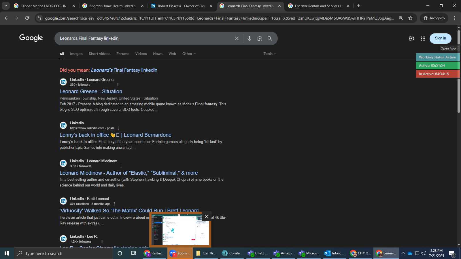Click suggested spelling Leonard's Final Fantasy linkedin
Image resolution: width=461 pixels, height=259 pixels.
tap(124, 70)
